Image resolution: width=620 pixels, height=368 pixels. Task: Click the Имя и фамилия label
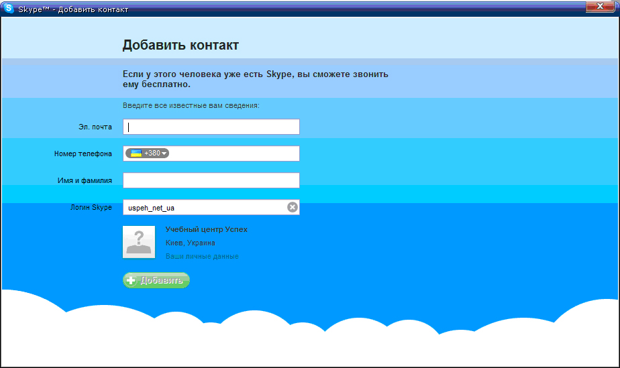[85, 180]
